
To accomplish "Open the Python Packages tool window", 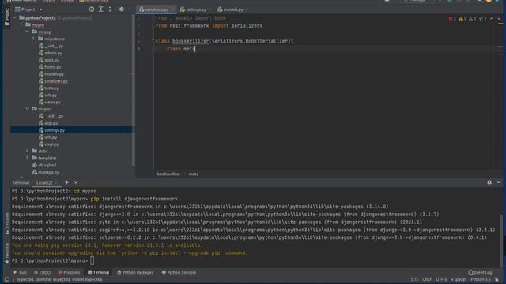I will [x=135, y=272].
